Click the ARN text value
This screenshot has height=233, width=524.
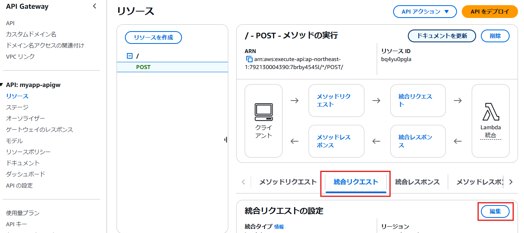coord(295,63)
